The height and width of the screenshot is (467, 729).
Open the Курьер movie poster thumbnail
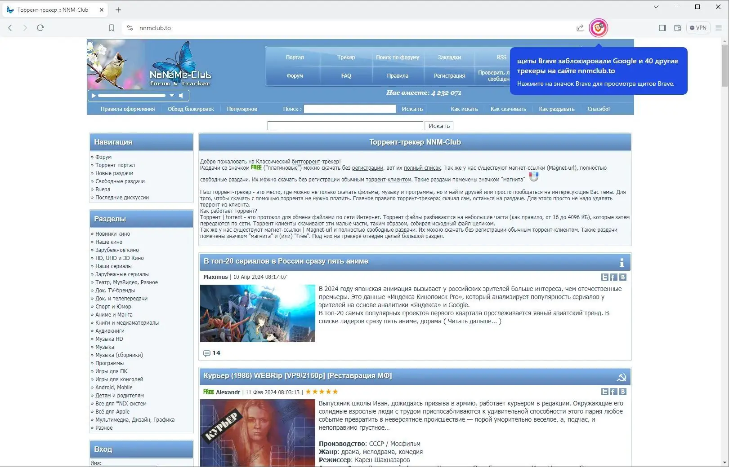point(258,433)
